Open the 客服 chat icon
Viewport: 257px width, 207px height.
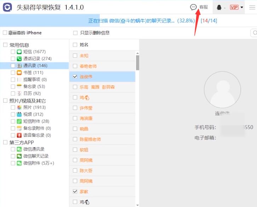click(193, 7)
